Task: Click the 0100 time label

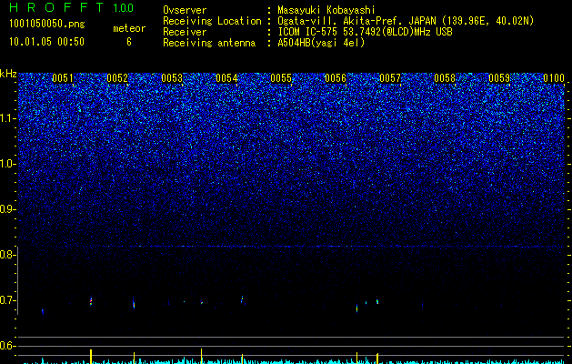Action: 554,78
